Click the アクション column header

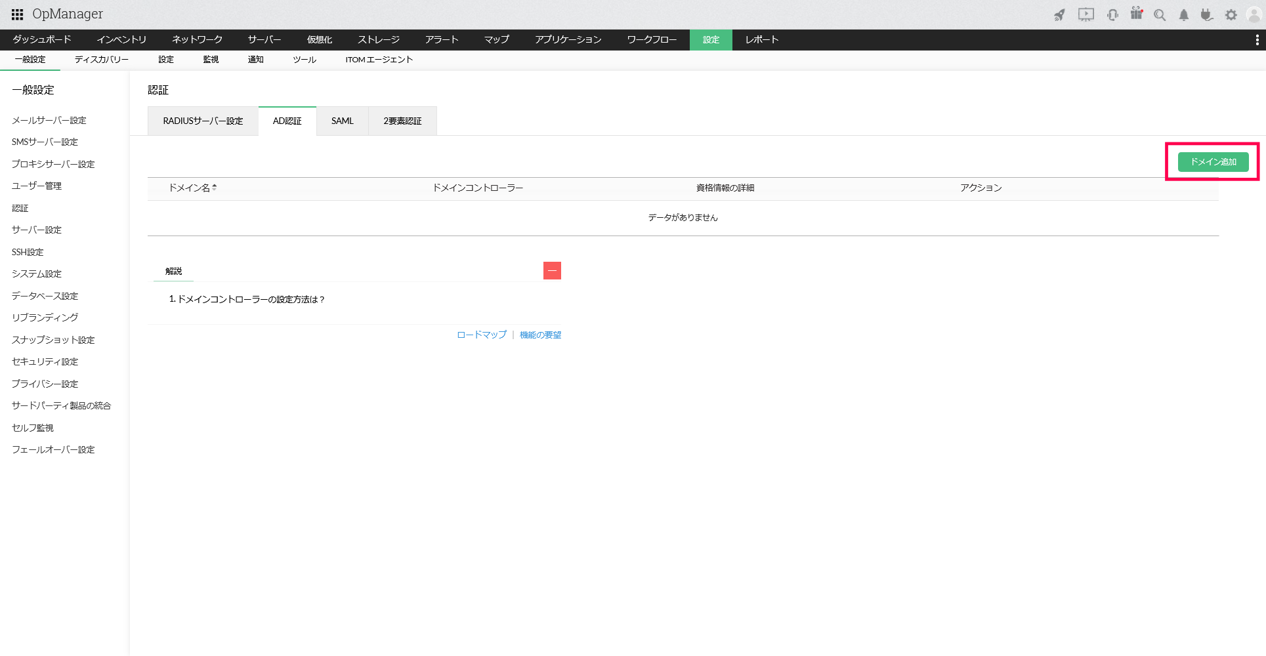pos(981,188)
